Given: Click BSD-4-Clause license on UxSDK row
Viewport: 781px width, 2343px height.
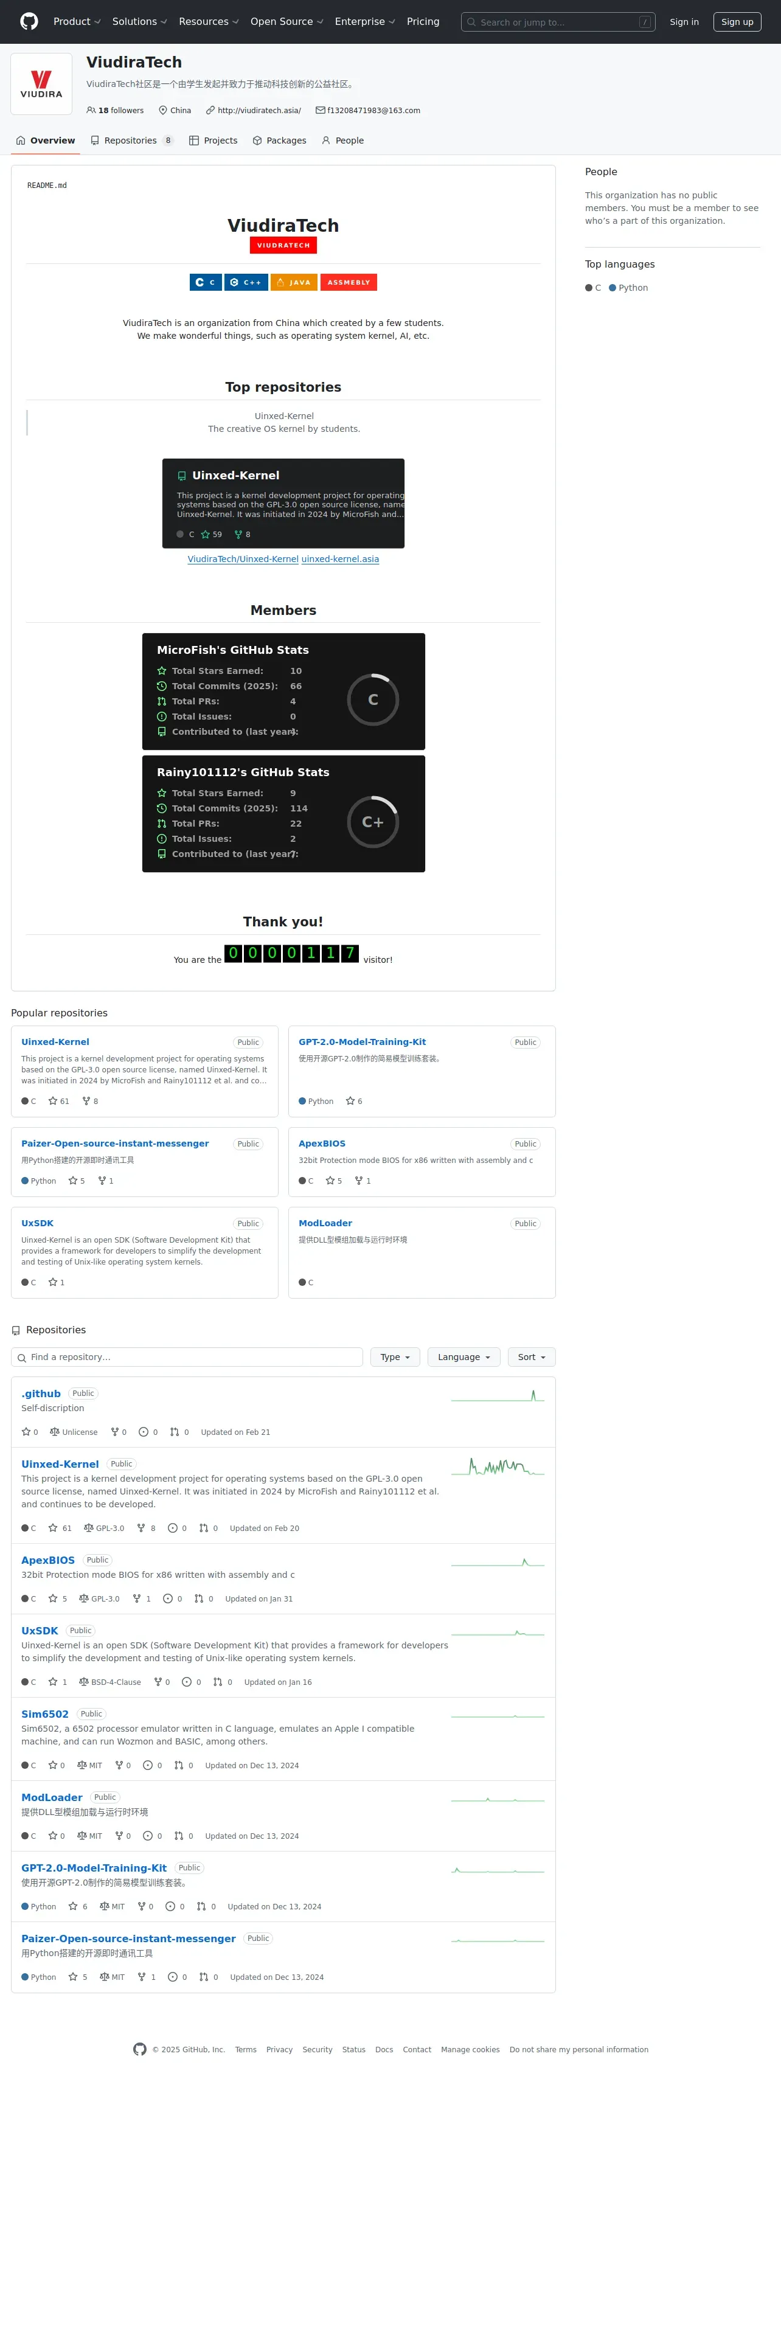Looking at the screenshot, I should point(110,1682).
